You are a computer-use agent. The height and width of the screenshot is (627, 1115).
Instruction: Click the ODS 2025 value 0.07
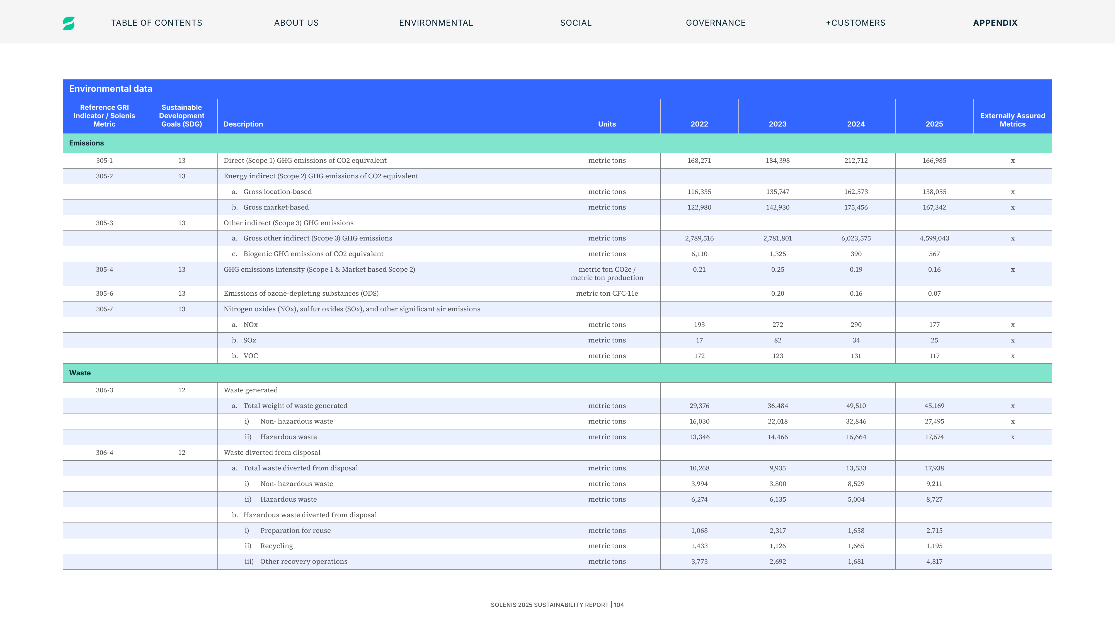(x=934, y=293)
